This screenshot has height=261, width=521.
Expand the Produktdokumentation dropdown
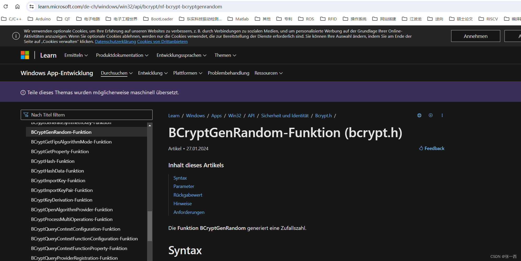click(x=122, y=55)
